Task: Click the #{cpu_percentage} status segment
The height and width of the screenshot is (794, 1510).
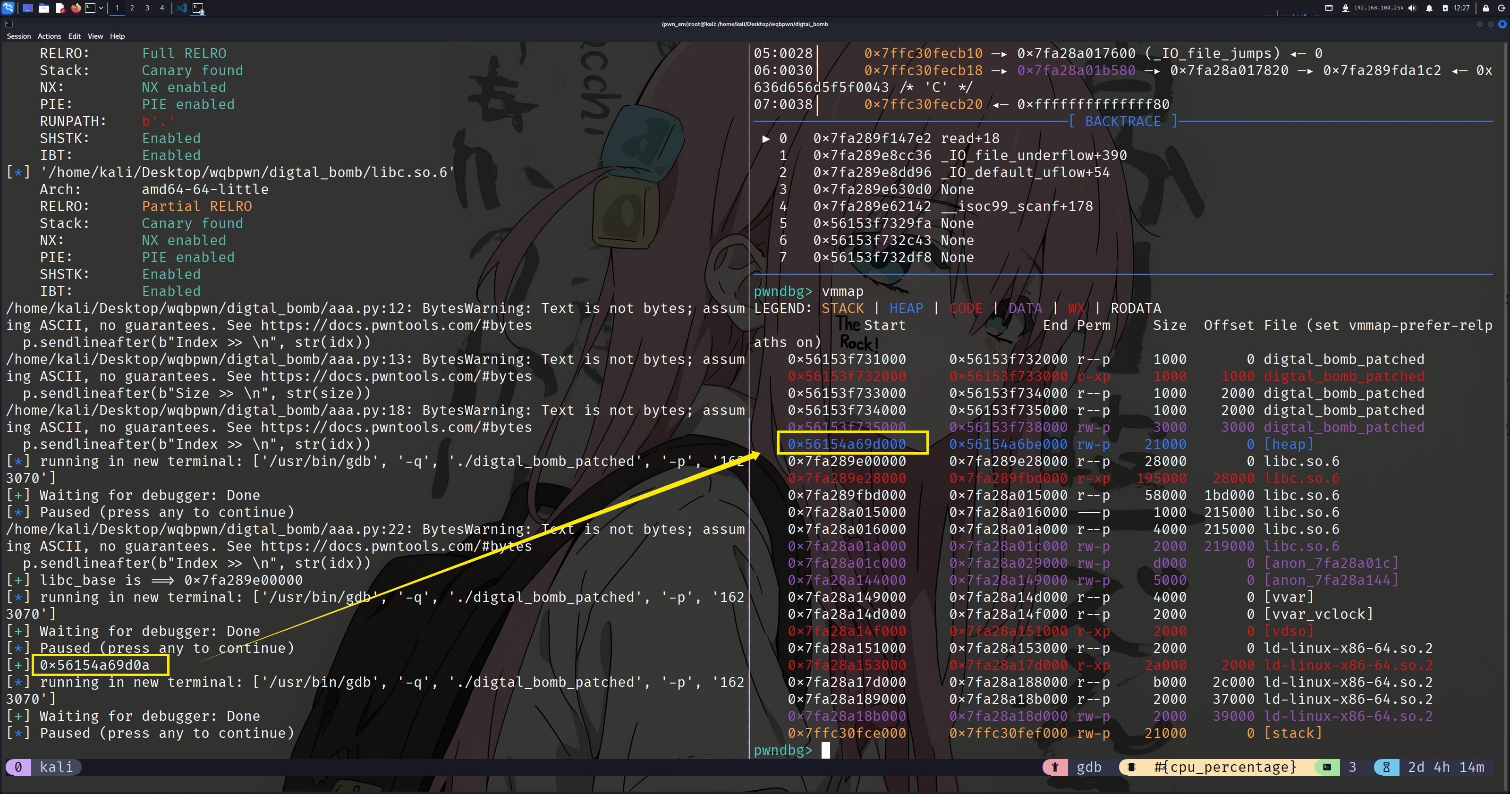Action: pyautogui.click(x=1225, y=767)
